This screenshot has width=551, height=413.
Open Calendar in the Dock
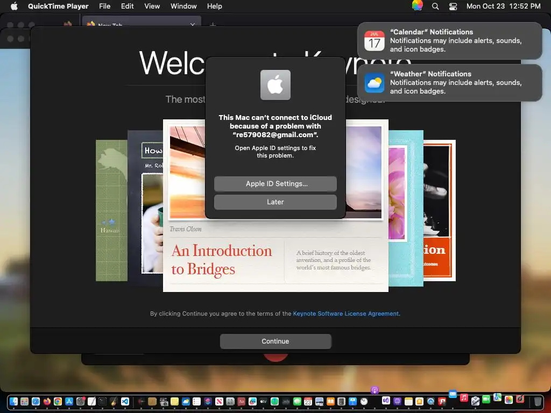coord(308,401)
